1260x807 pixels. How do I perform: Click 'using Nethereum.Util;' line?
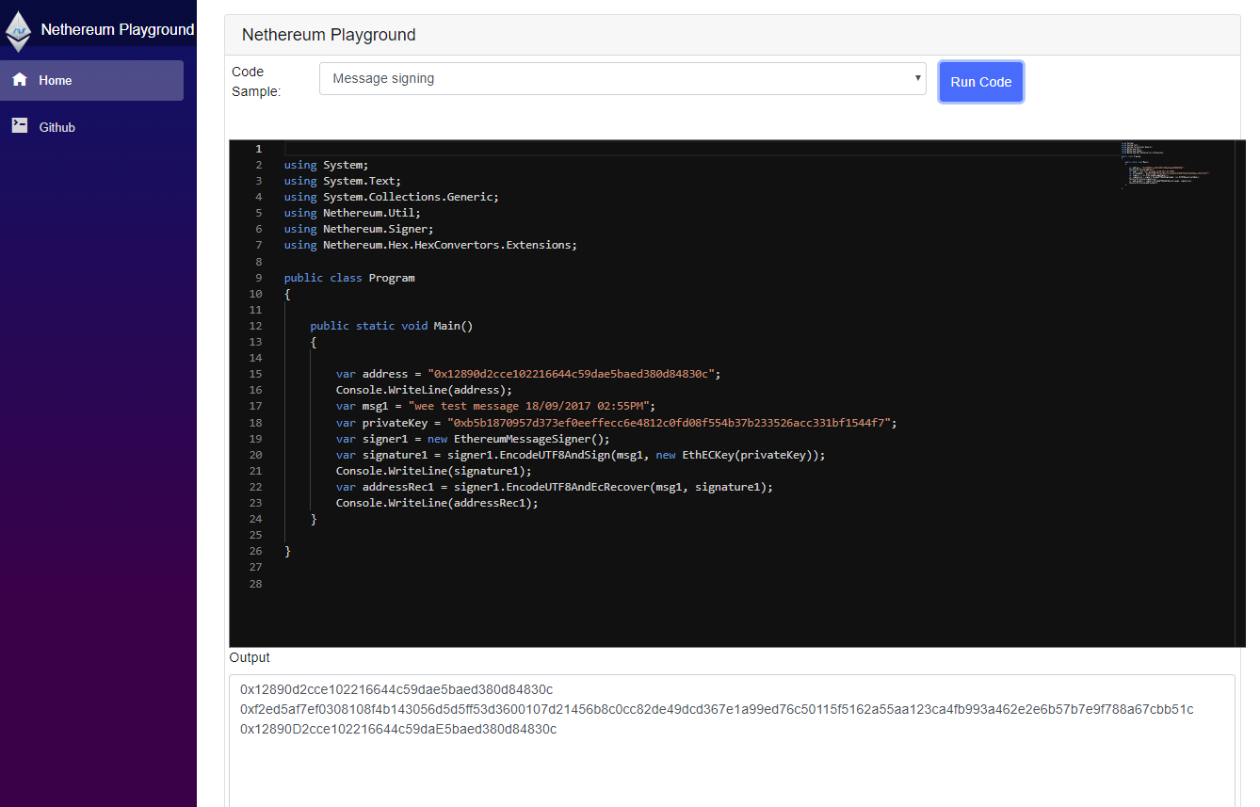pos(352,213)
